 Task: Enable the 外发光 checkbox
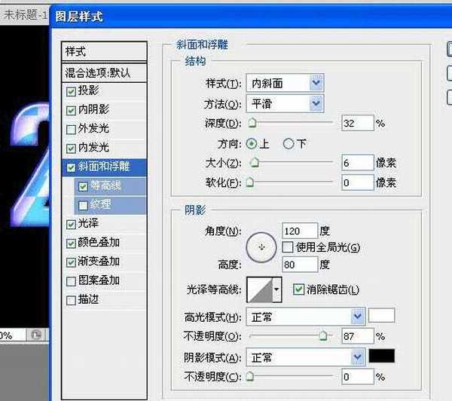(x=71, y=130)
